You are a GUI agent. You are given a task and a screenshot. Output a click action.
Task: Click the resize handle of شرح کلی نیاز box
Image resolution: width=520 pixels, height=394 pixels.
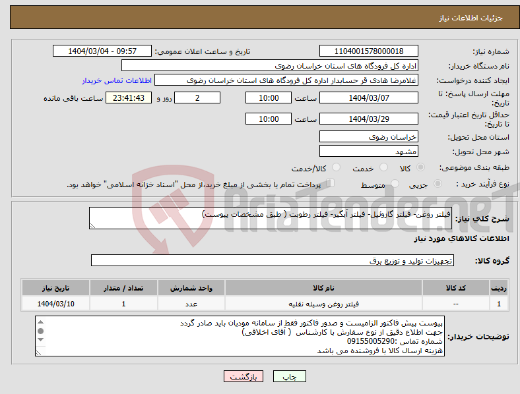click(x=92, y=226)
